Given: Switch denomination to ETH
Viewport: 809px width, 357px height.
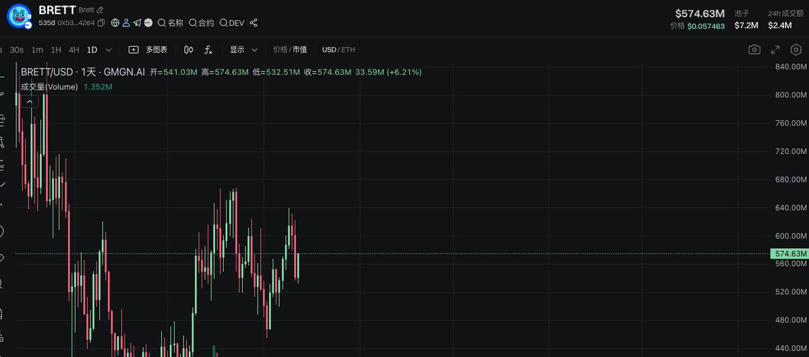Looking at the screenshot, I should (348, 50).
